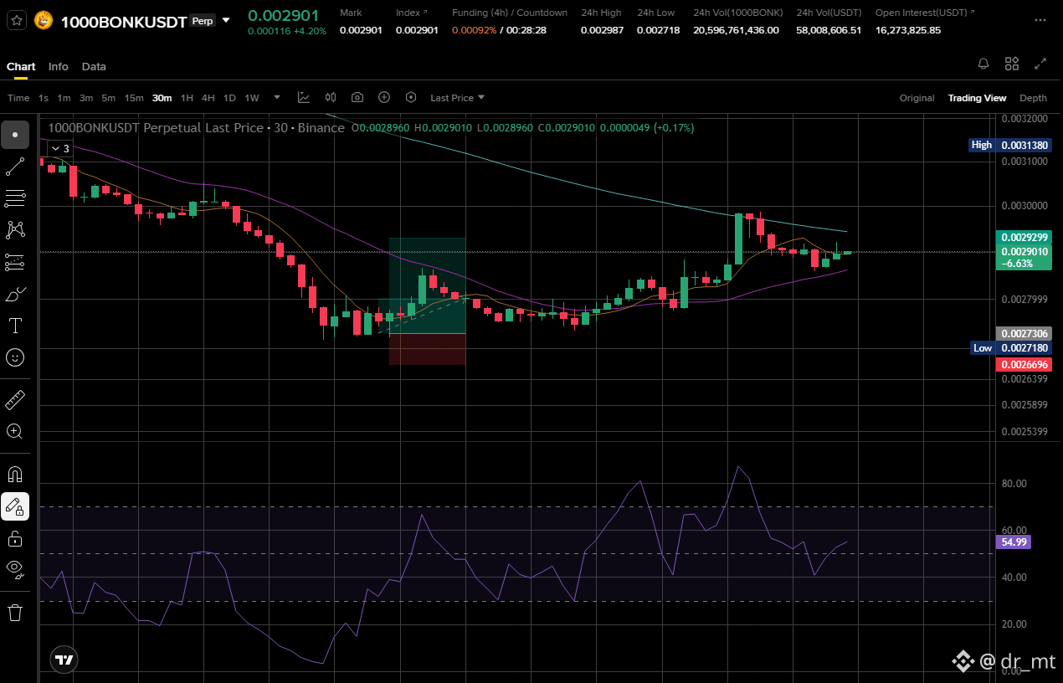
Task: Select the trend line drawing tool
Action: (x=15, y=167)
